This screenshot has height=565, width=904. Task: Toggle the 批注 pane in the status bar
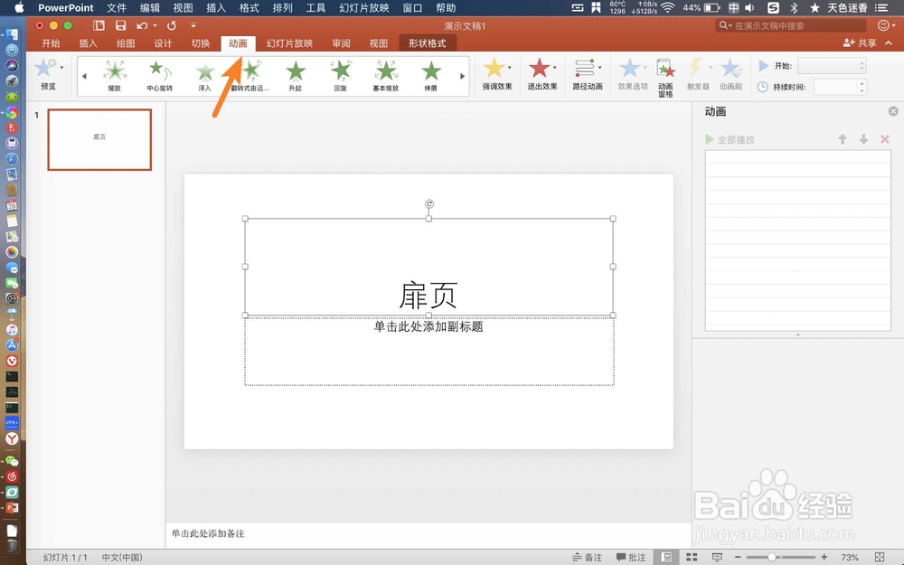click(631, 558)
